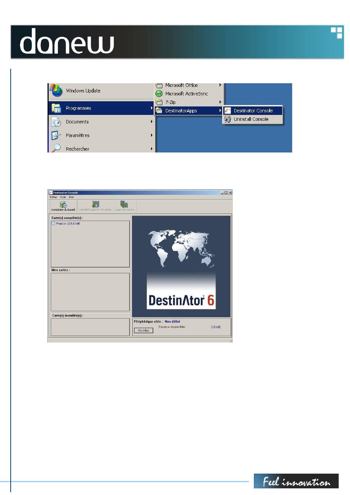The width and height of the screenshot is (350, 495).
Task: Click the Carte(s) complète(s) heading
Action: coord(67,218)
